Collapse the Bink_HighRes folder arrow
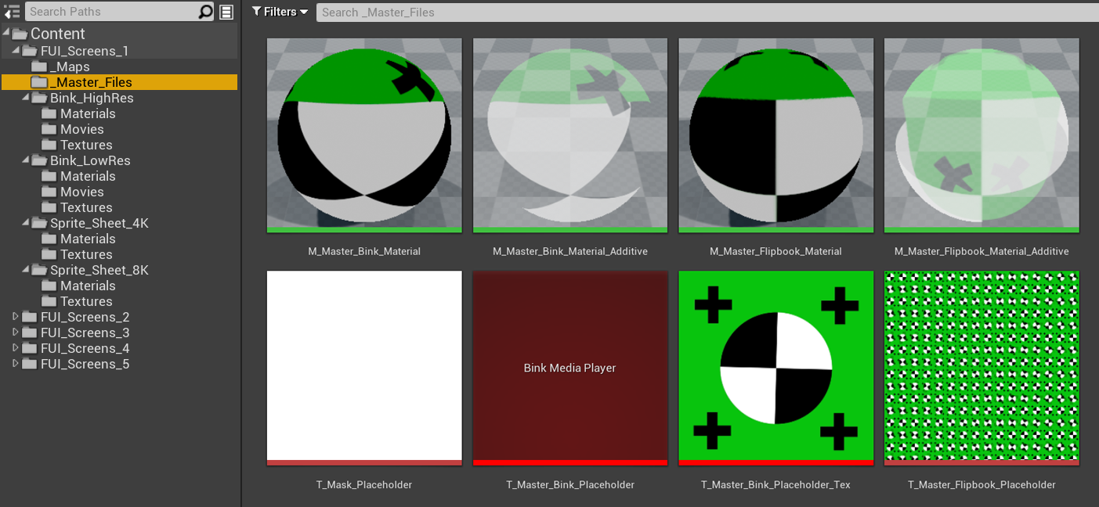The width and height of the screenshot is (1099, 507). click(x=26, y=98)
